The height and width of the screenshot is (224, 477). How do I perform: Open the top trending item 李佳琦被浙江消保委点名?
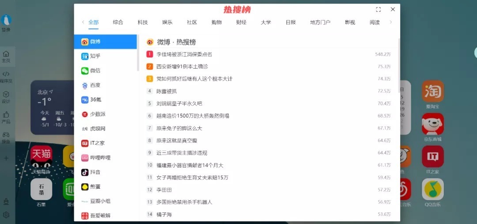click(184, 54)
